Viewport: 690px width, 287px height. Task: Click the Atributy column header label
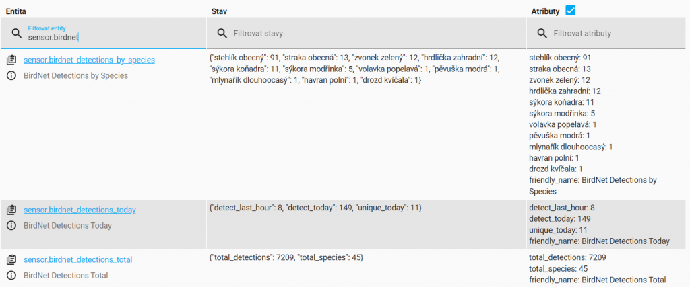[x=545, y=12]
